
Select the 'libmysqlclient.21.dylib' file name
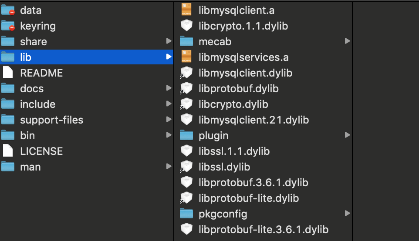click(254, 120)
